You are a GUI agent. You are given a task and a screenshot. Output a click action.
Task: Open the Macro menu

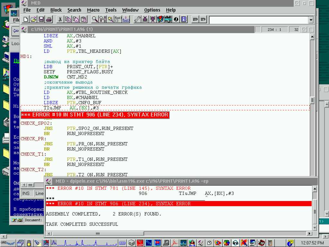point(93,10)
